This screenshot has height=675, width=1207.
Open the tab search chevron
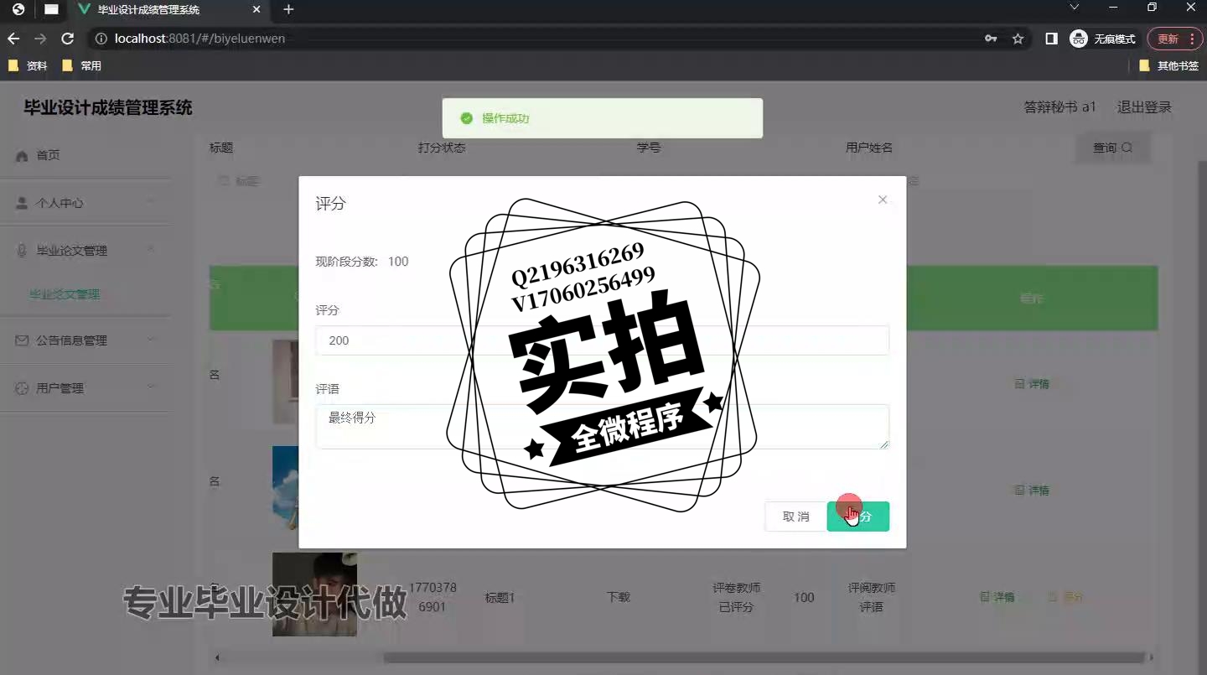[x=1075, y=8]
